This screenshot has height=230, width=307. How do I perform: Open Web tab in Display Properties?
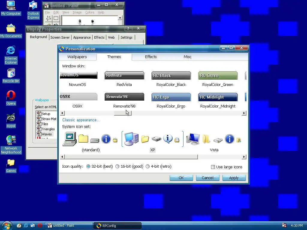point(111,37)
